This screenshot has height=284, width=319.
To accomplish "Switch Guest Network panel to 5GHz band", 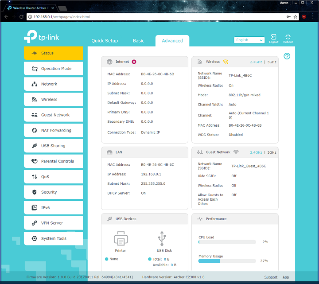I will tap(272, 152).
